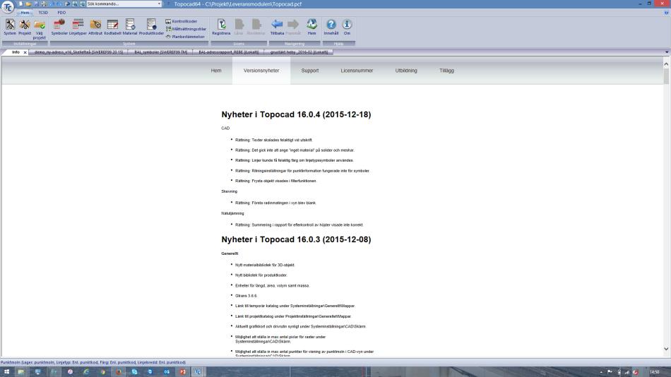Select the Hem ribbon tab
The width and height of the screenshot is (671, 377).
click(x=25, y=13)
